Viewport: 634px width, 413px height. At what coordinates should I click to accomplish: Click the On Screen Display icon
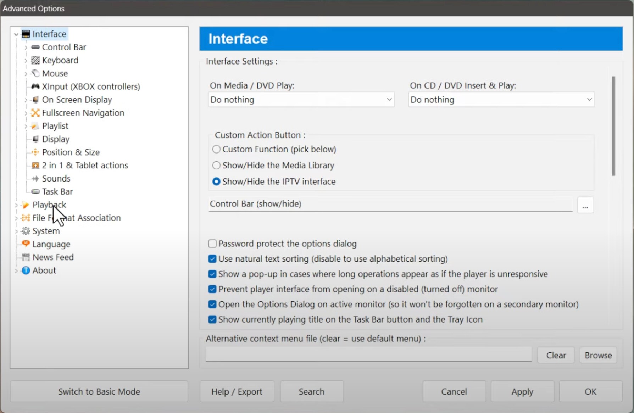(35, 100)
